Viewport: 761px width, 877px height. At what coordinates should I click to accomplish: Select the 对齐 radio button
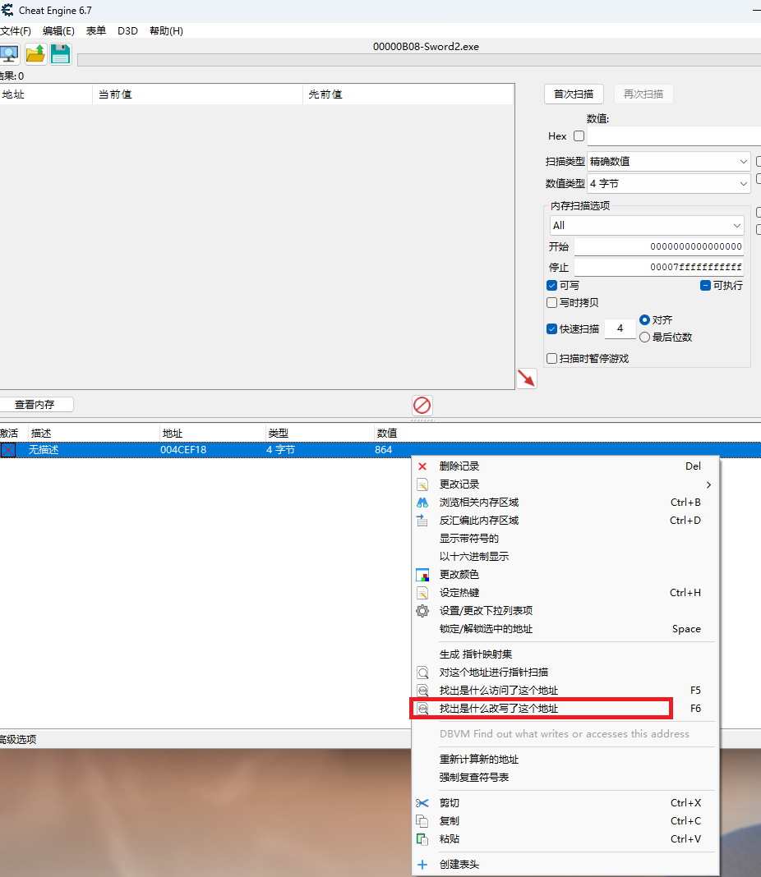(644, 320)
